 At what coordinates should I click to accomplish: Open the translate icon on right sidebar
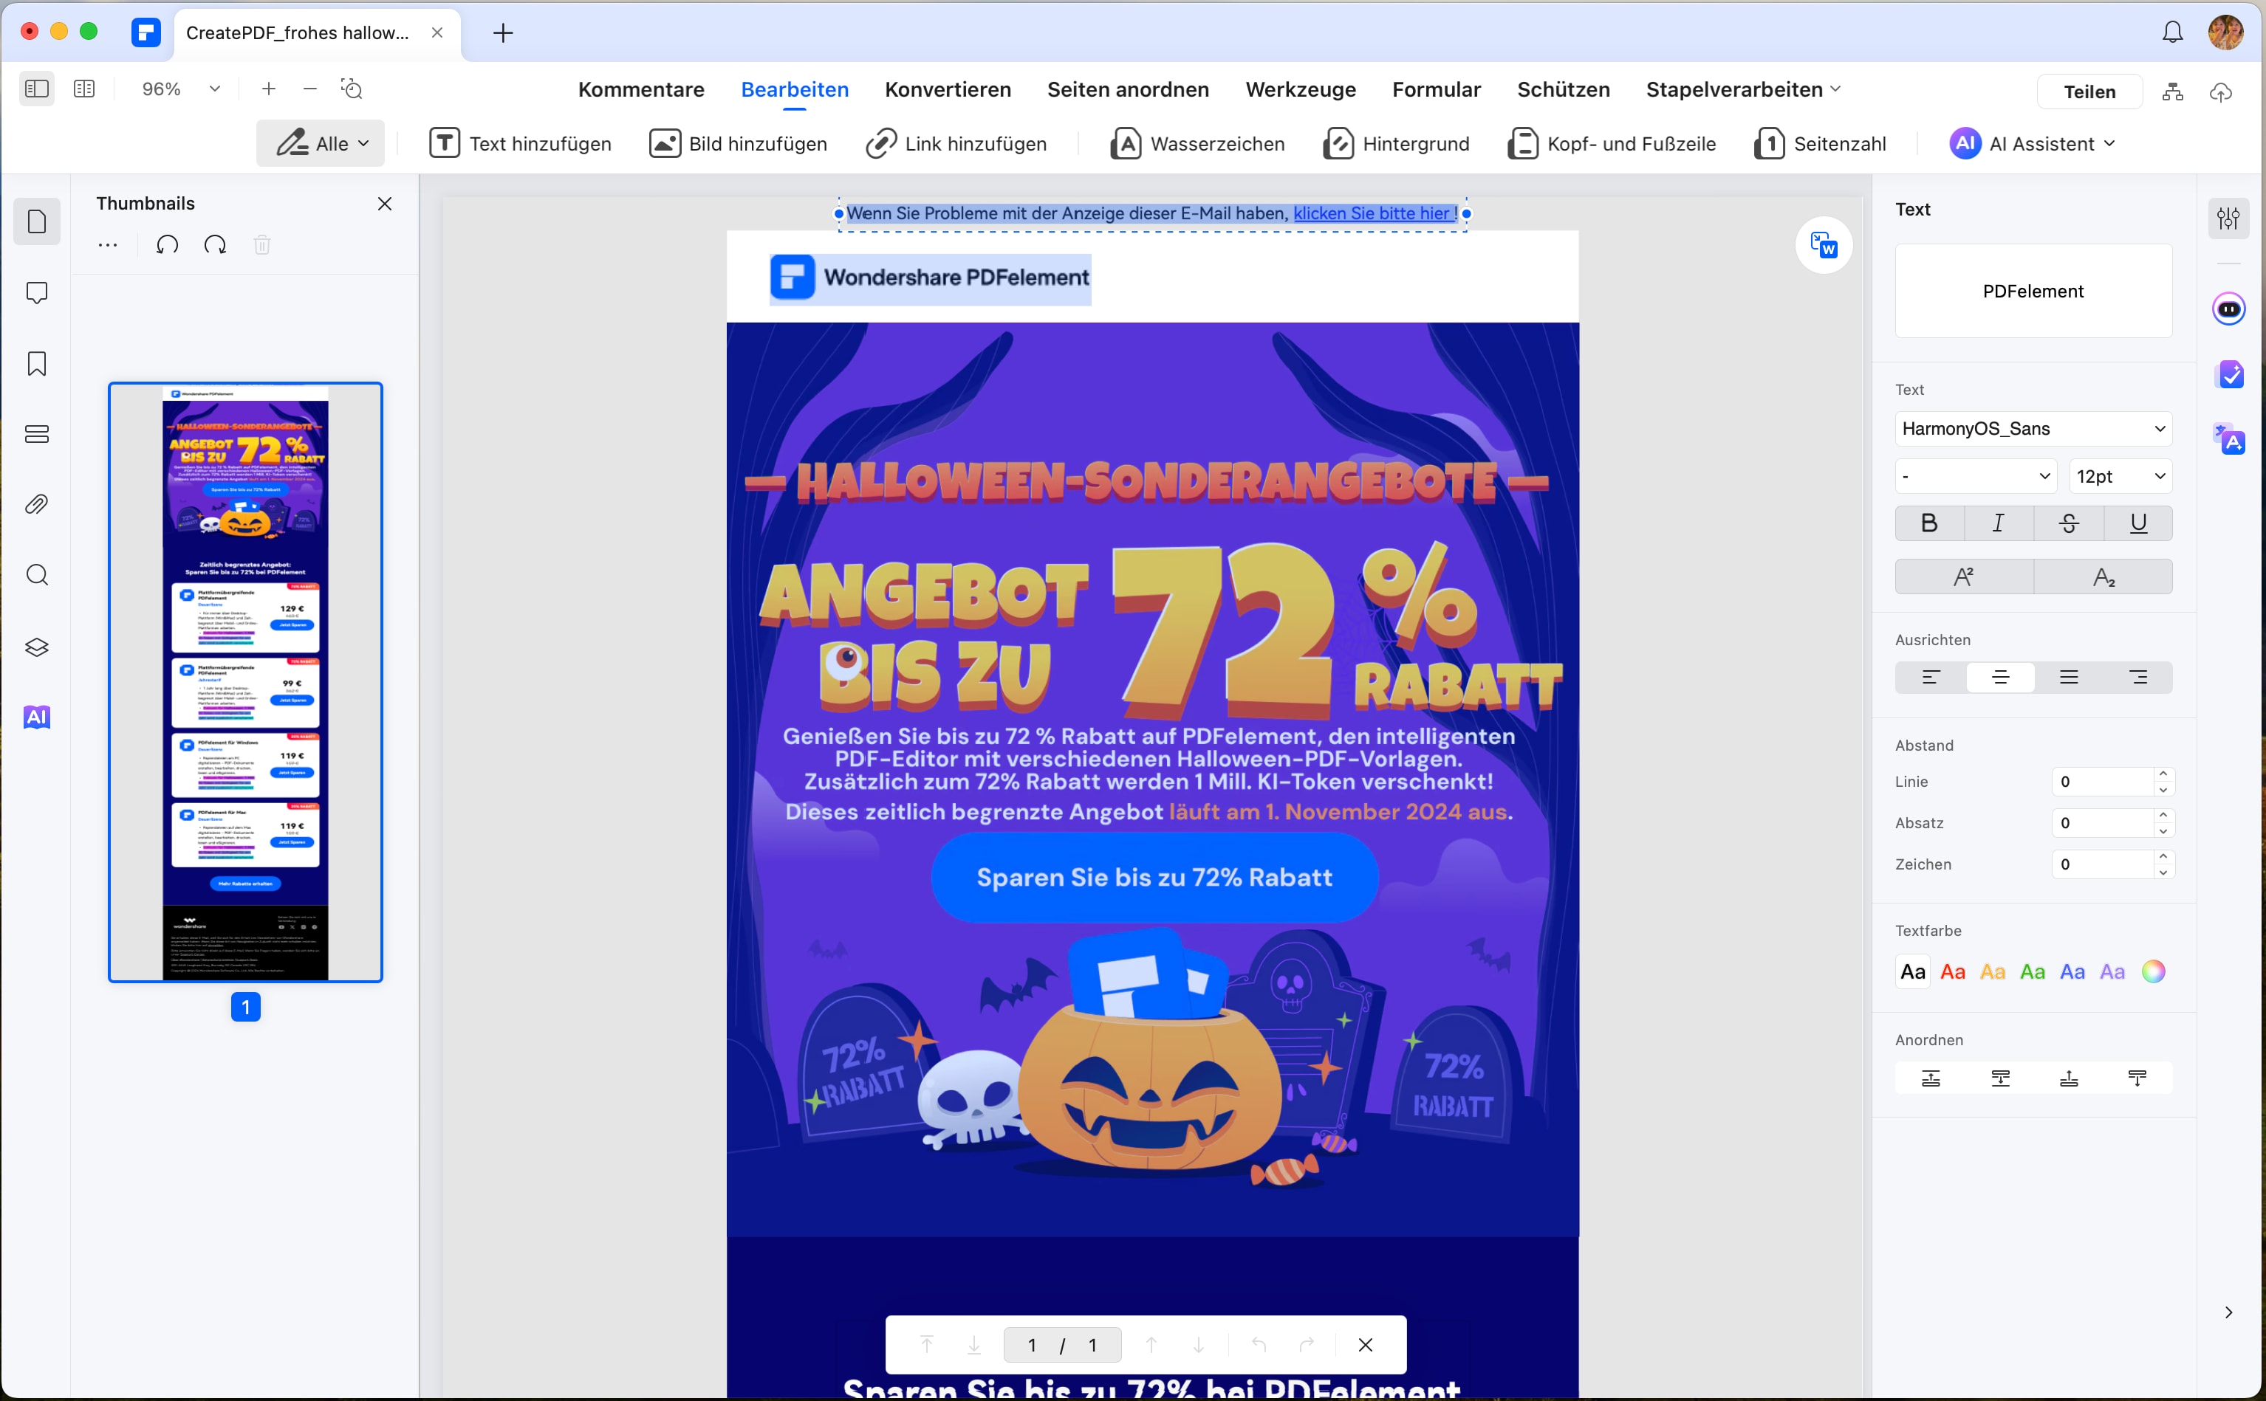2229,439
